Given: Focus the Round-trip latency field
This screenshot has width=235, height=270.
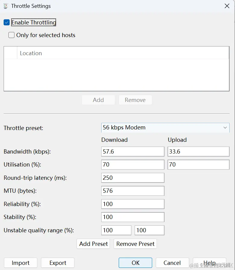Looking at the screenshot, I should coord(133,178).
